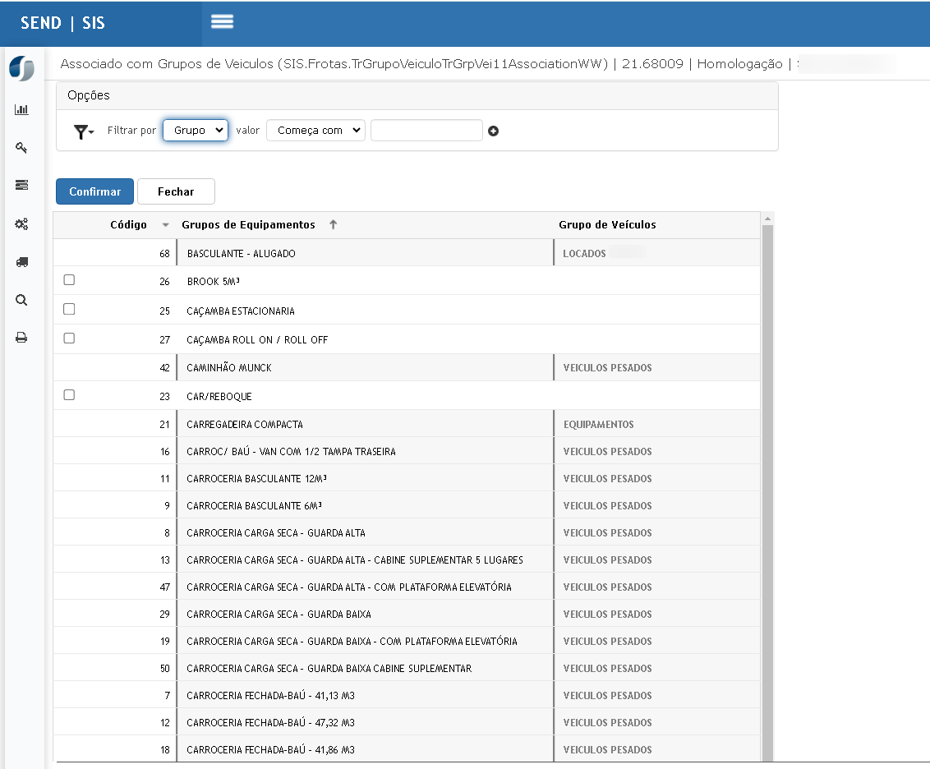Click code 68 in the Código column

164,254
